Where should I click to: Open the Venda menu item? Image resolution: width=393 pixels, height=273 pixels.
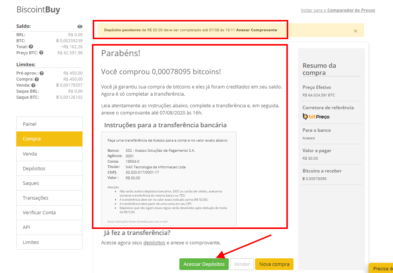49,154
